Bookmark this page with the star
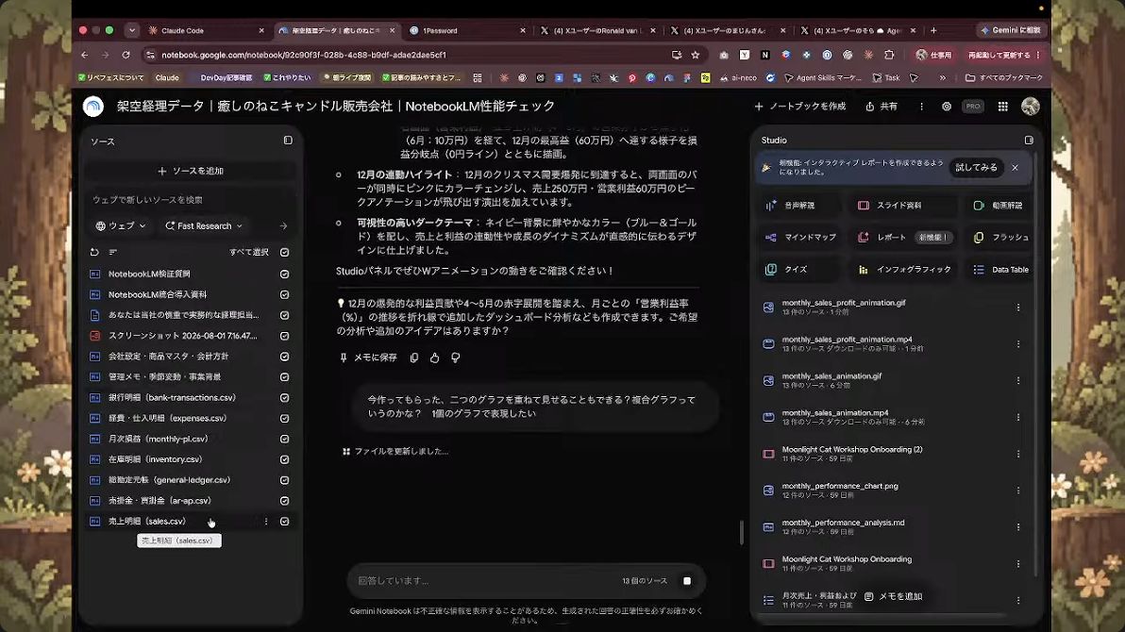The image size is (1125, 632). (696, 55)
